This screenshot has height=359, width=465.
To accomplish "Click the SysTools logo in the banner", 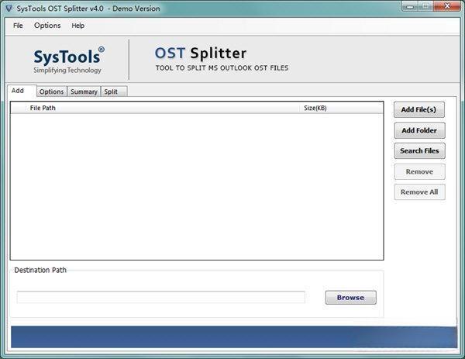I will click(x=68, y=60).
